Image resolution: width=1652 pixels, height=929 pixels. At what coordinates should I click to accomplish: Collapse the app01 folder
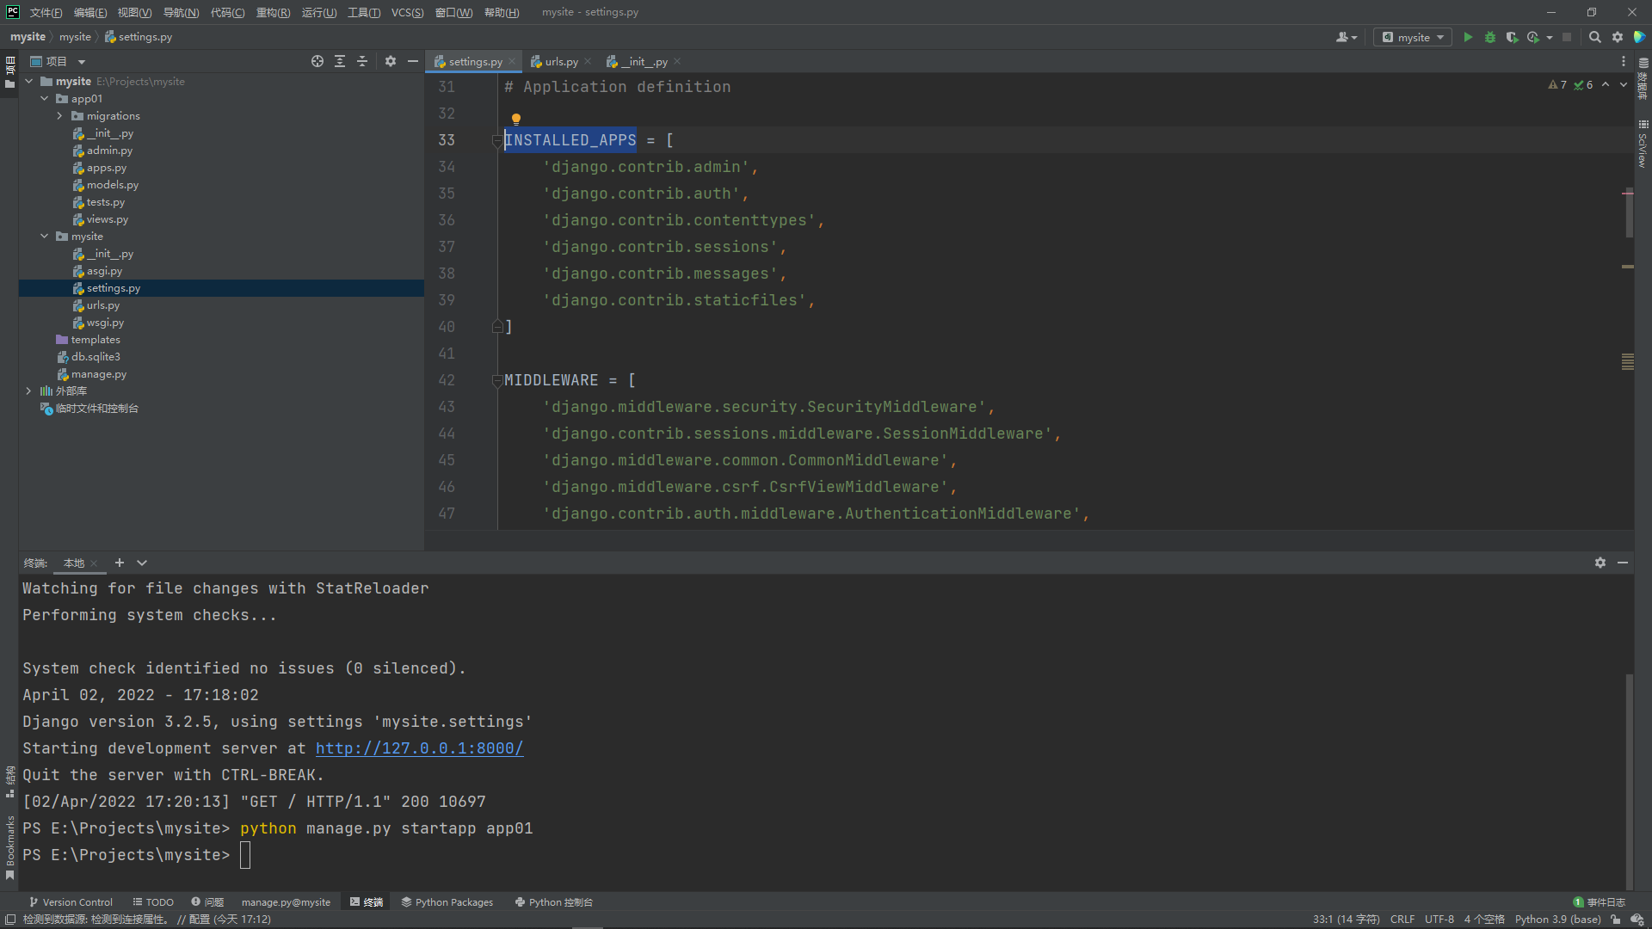[x=44, y=98]
